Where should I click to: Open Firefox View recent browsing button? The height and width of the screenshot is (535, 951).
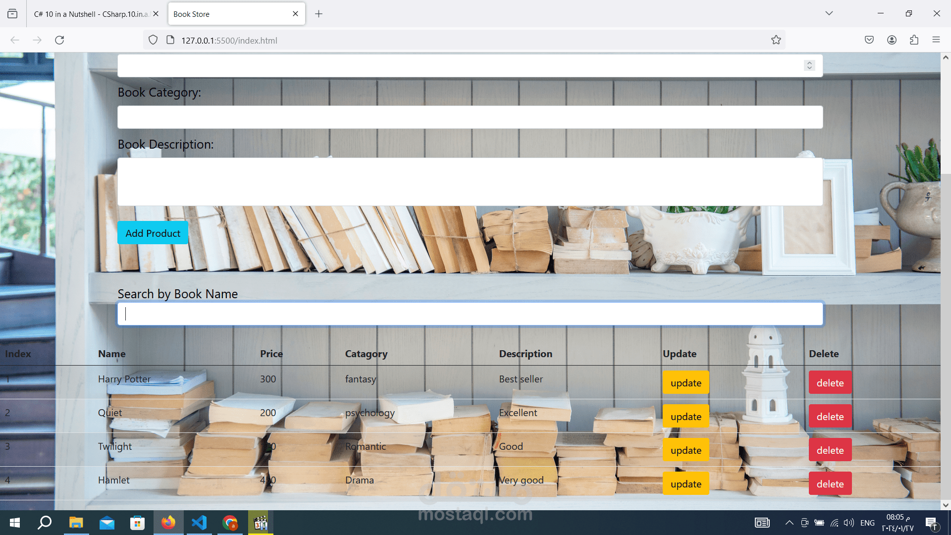pyautogui.click(x=12, y=14)
